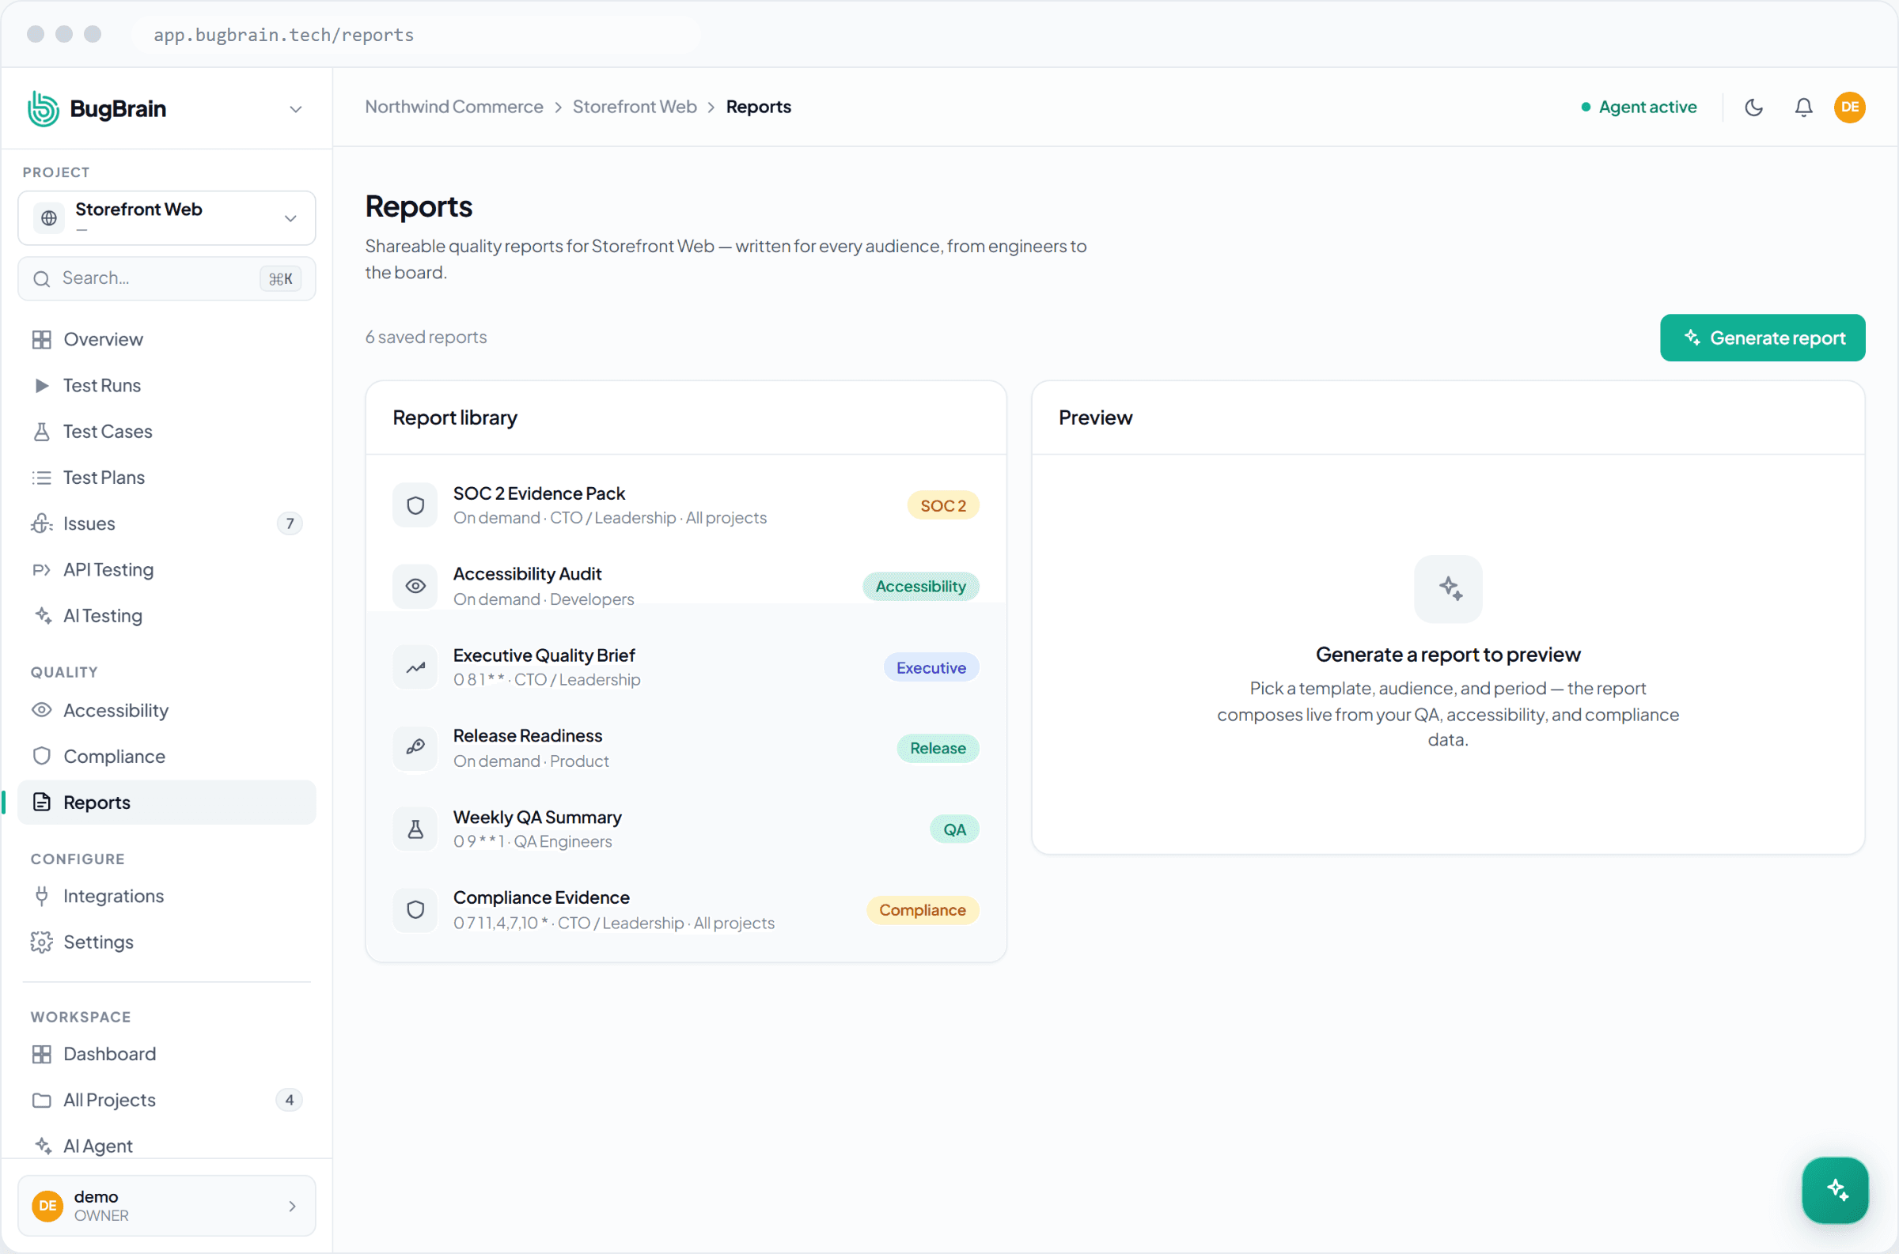
Task: Select Reports in the sidebar
Action: pos(166,803)
